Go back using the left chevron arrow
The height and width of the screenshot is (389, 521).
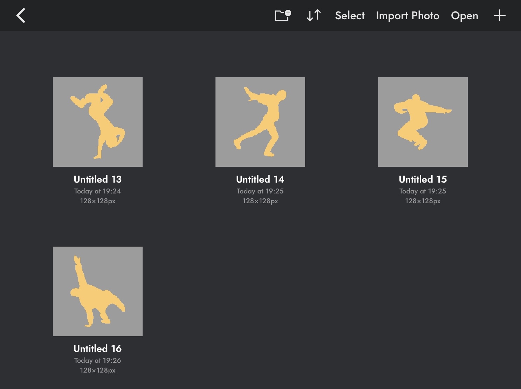point(21,16)
